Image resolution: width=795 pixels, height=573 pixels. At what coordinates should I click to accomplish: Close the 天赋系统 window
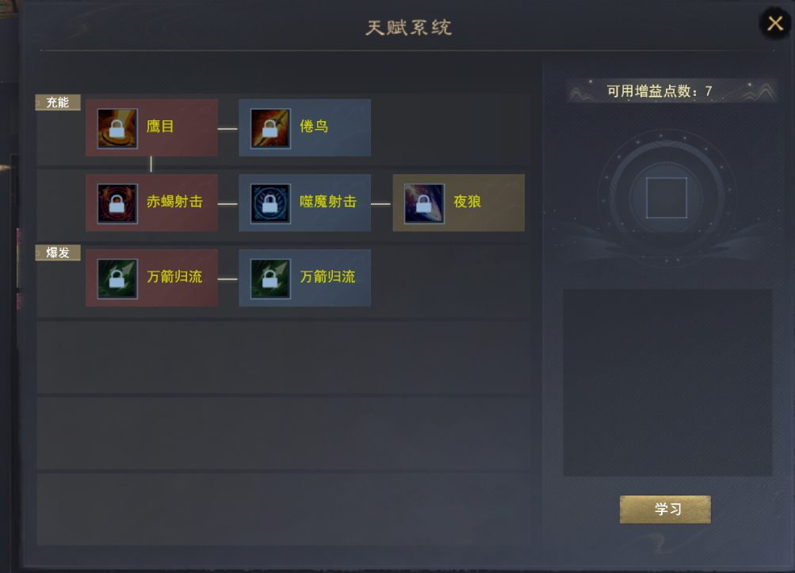774,23
